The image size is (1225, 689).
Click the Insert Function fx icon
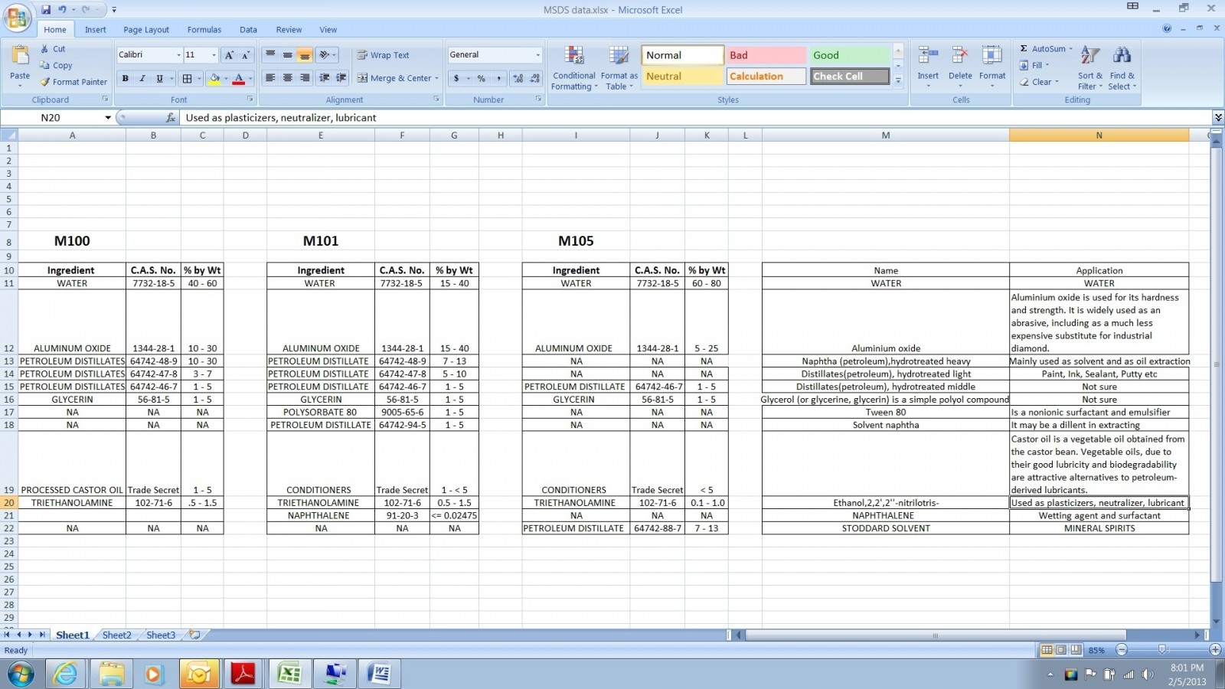click(171, 118)
